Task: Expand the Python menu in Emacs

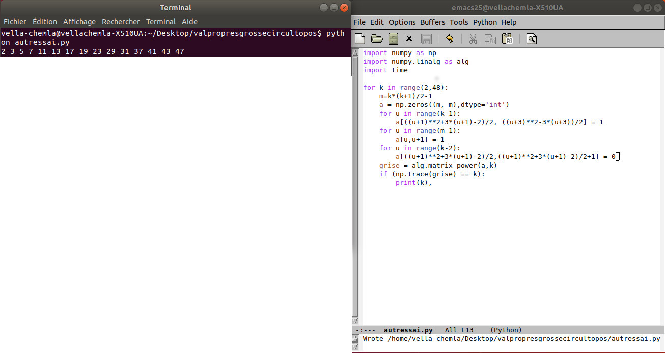Action: 485,22
